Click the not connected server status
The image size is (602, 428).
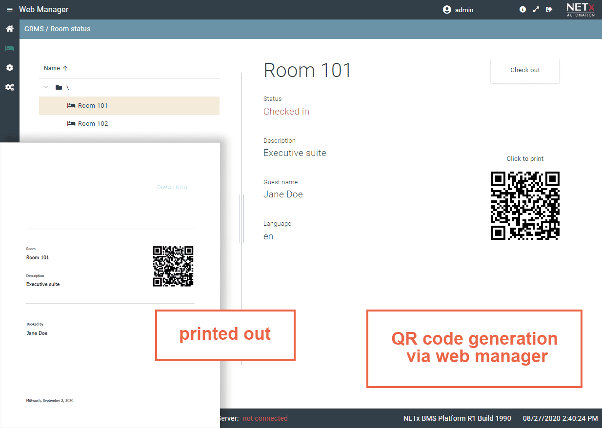[265, 418]
